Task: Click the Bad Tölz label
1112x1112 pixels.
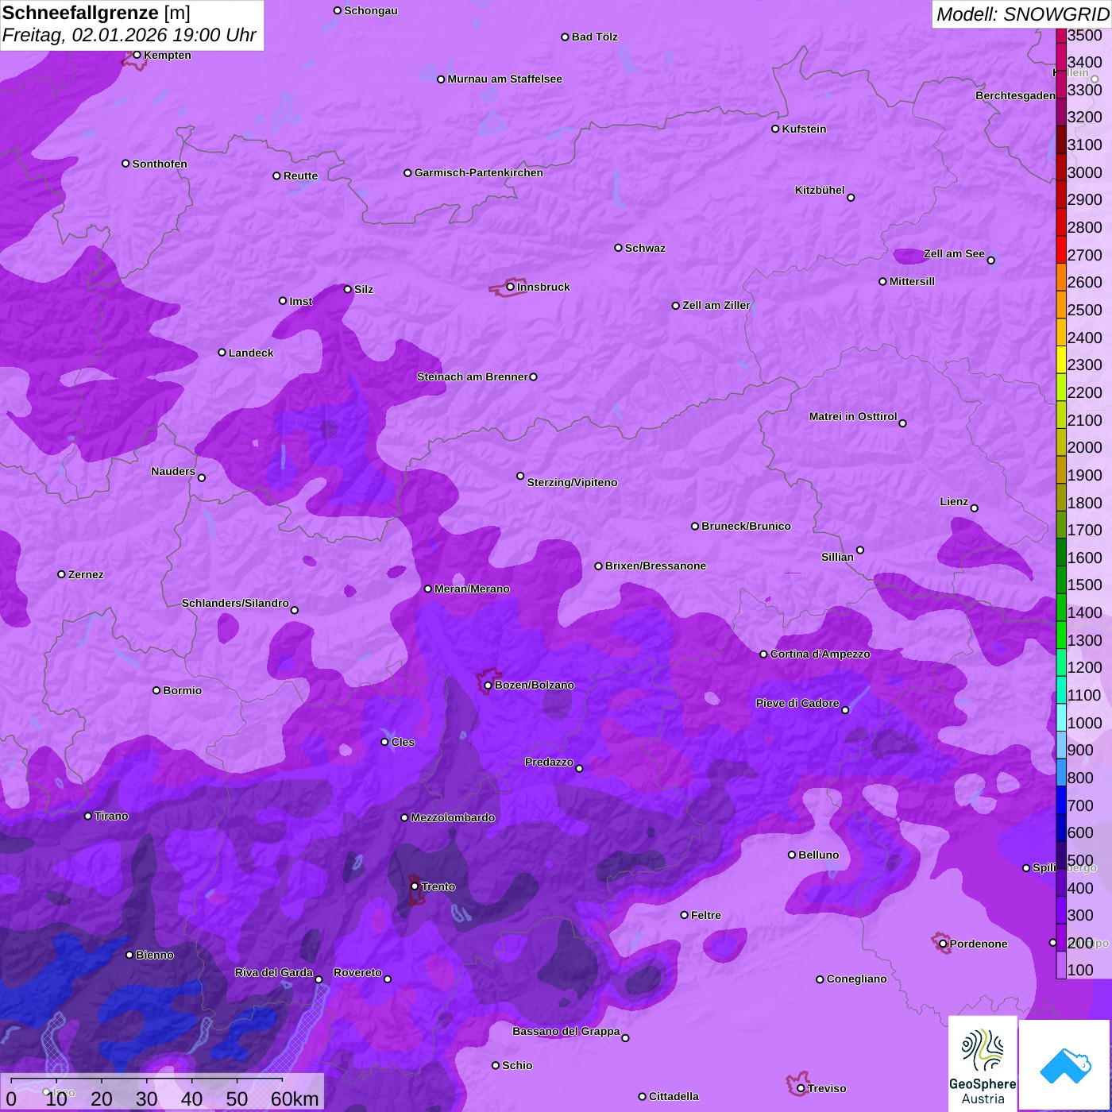Action: coord(594,37)
